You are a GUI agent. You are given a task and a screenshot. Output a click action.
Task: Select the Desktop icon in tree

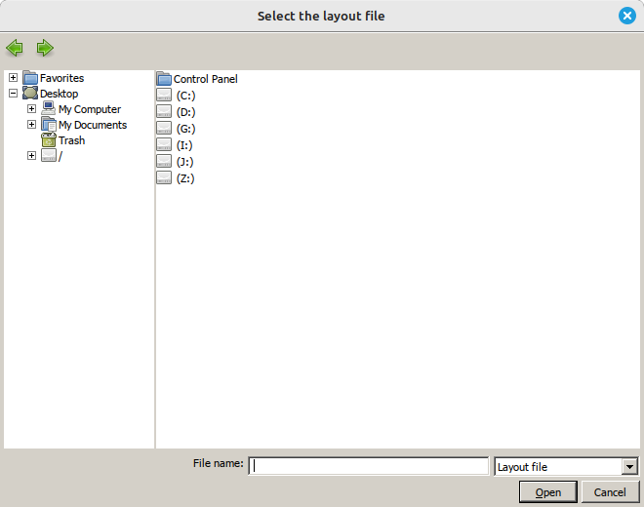[30, 94]
